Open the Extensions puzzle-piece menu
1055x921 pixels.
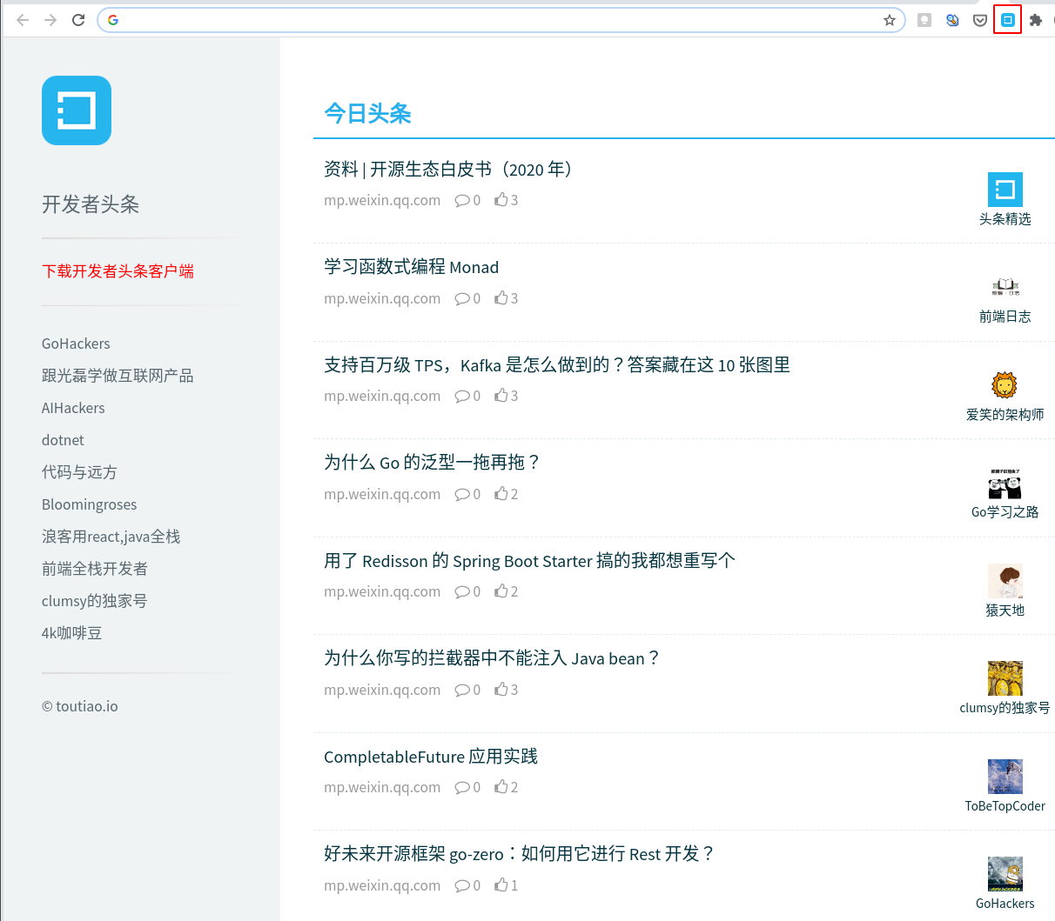click(x=1036, y=20)
